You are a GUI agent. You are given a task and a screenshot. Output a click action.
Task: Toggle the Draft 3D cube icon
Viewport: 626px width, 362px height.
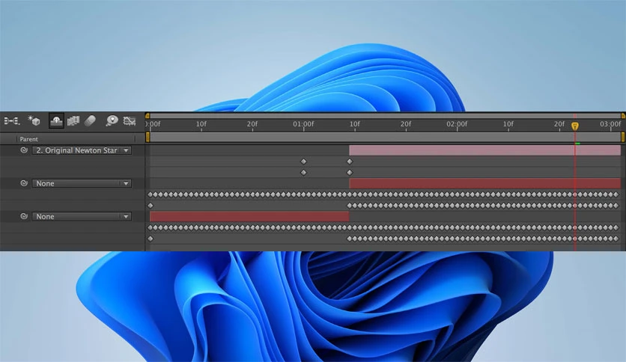pos(34,120)
